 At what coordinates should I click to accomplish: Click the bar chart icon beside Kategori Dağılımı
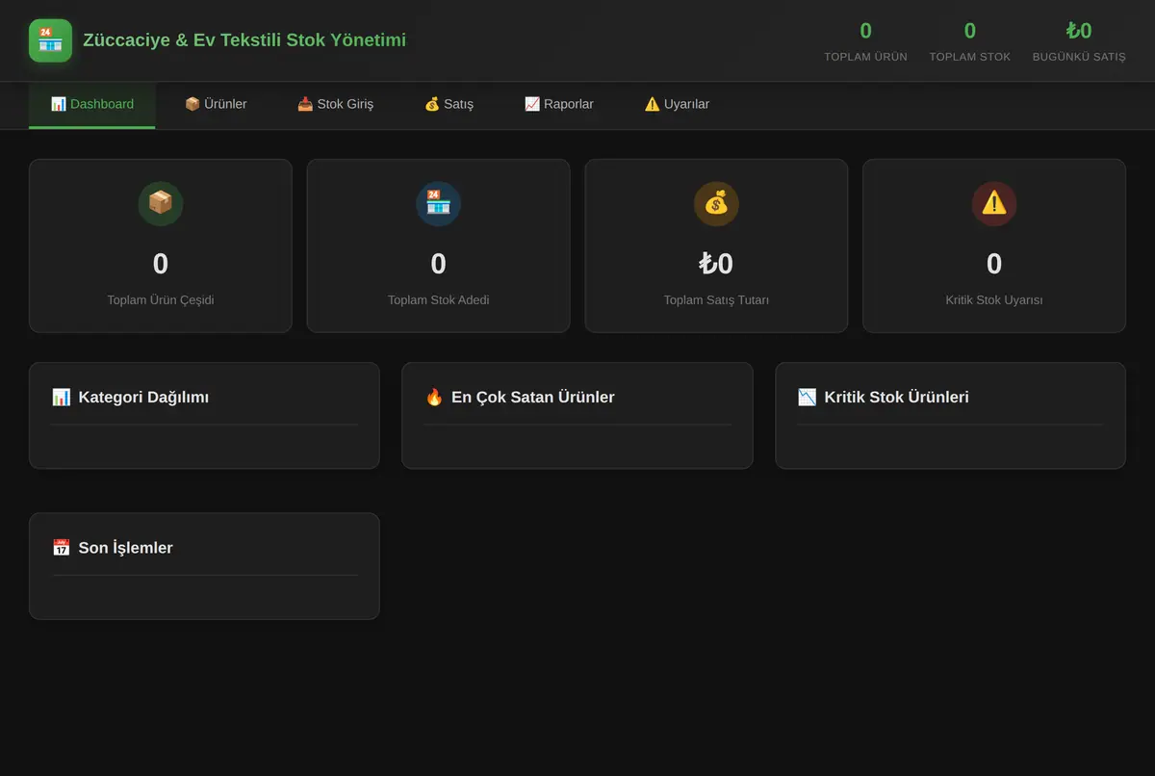[62, 397]
